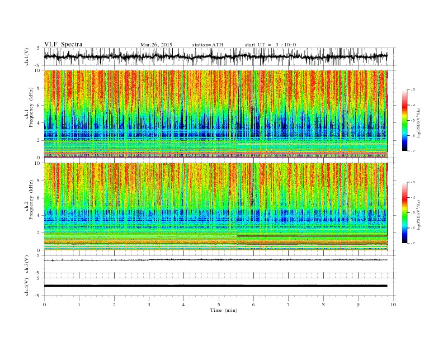Click the "4" tick label on Time axis
This screenshot has height=342, width=443.
(183, 305)
